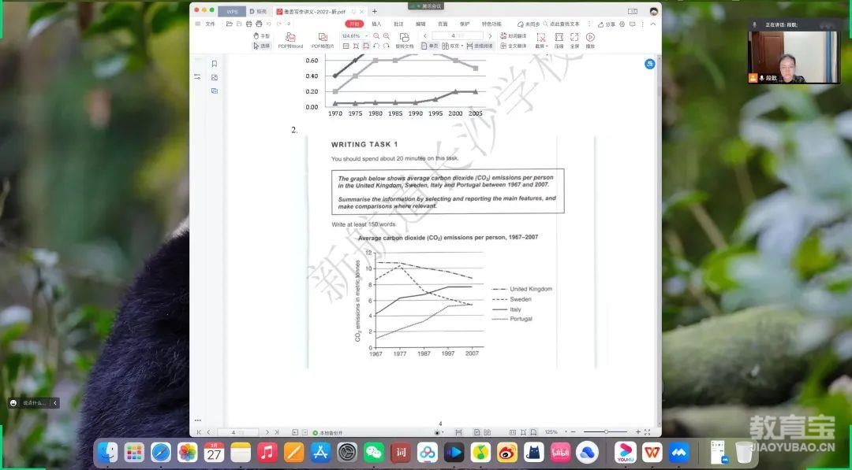Open the 开始 ribbon tab
The width and height of the screenshot is (852, 470).
(354, 24)
